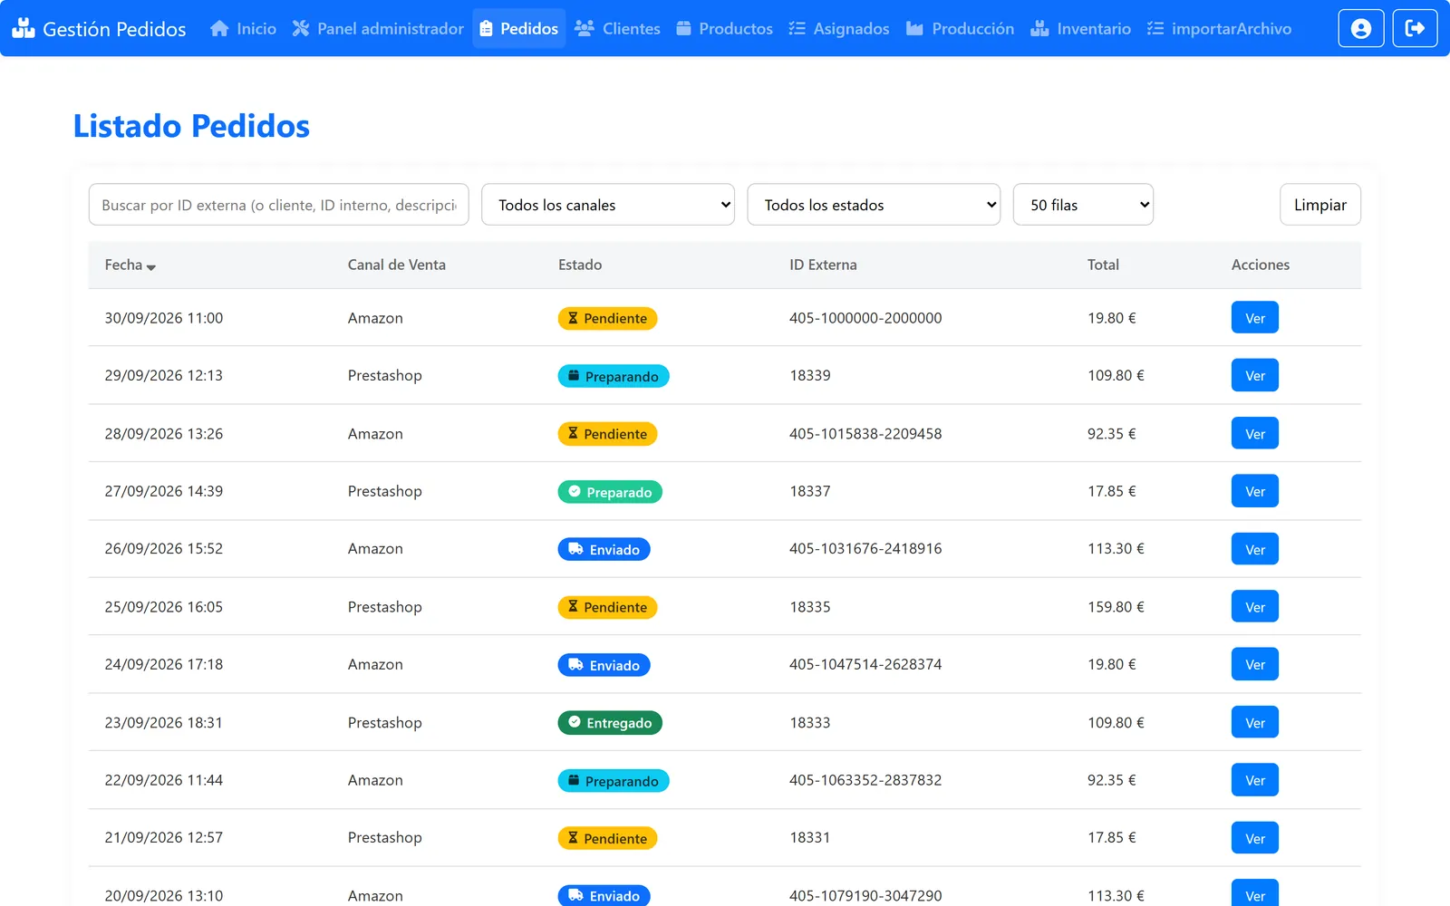Click Enviado badge for order 405-1031676-2418916
Viewport: 1450px width, 906px height.
point(604,549)
